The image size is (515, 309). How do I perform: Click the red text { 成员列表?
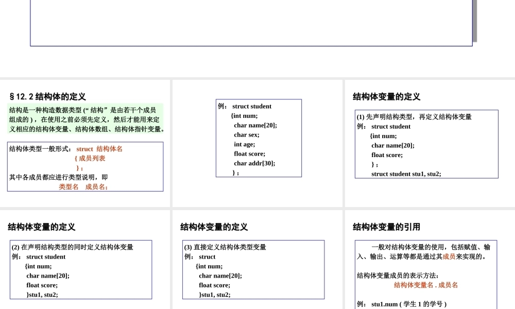click(x=90, y=158)
